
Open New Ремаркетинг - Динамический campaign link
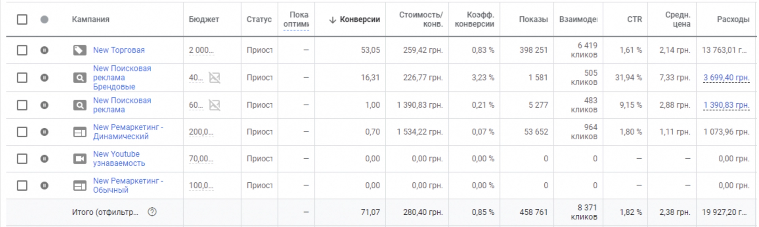(128, 132)
